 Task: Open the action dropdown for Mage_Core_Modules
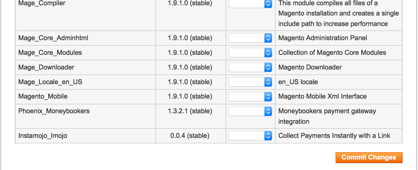[x=250, y=53]
